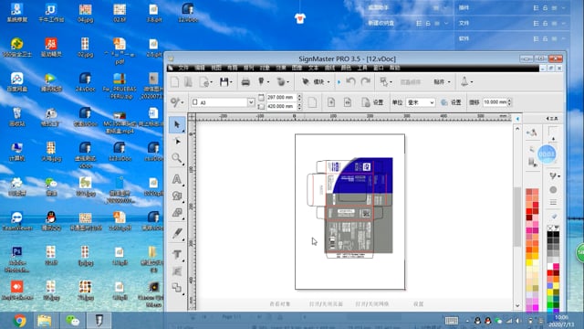Image resolution: width=584 pixels, height=329 pixels.
Task: Click the redo arrow icon
Action: pos(366,81)
